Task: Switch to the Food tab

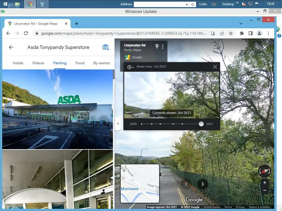Action: [80, 63]
